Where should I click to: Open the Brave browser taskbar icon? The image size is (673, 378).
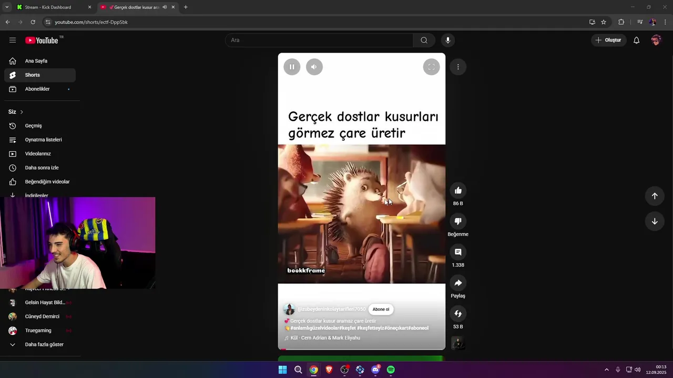pyautogui.click(x=329, y=370)
